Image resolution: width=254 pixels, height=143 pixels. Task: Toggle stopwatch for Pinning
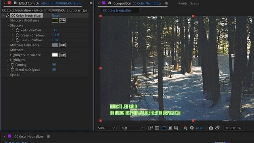click(x=12, y=65)
